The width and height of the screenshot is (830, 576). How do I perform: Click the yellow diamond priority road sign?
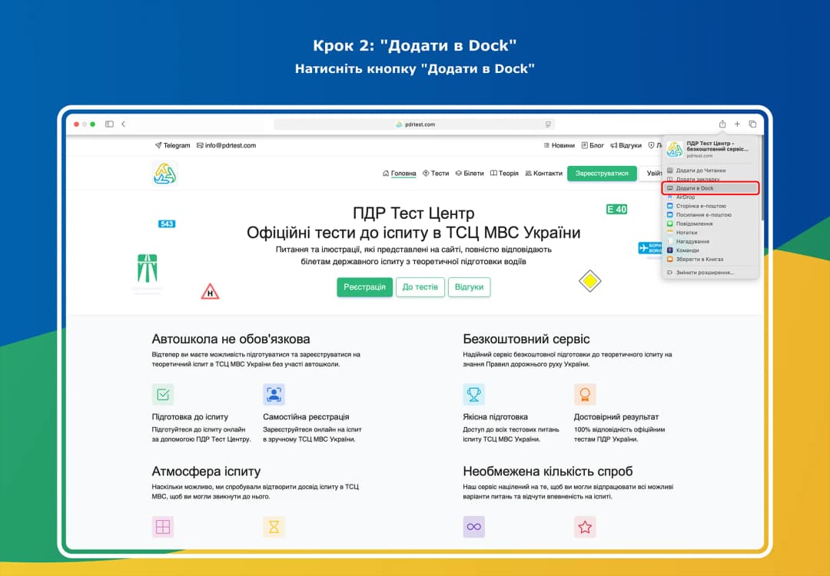589,281
